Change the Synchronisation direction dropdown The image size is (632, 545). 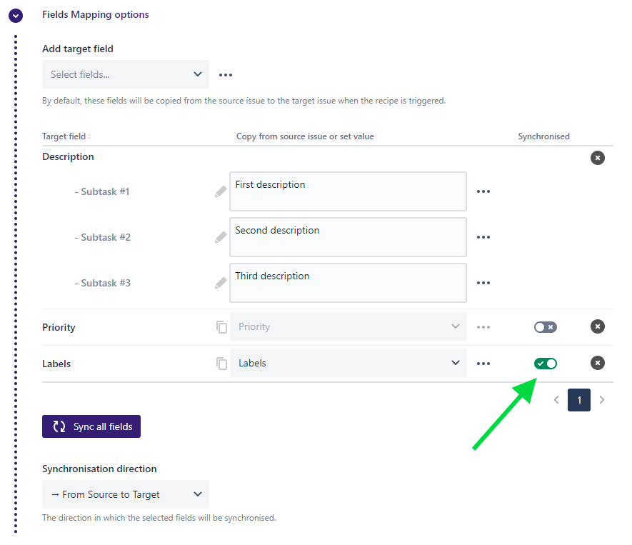point(126,494)
